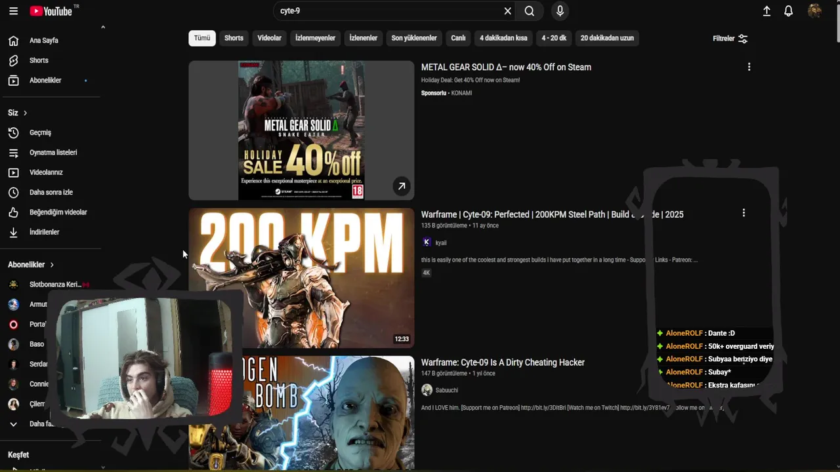The image size is (840, 472).
Task: Click the Keşfet section heading
Action: point(18,455)
